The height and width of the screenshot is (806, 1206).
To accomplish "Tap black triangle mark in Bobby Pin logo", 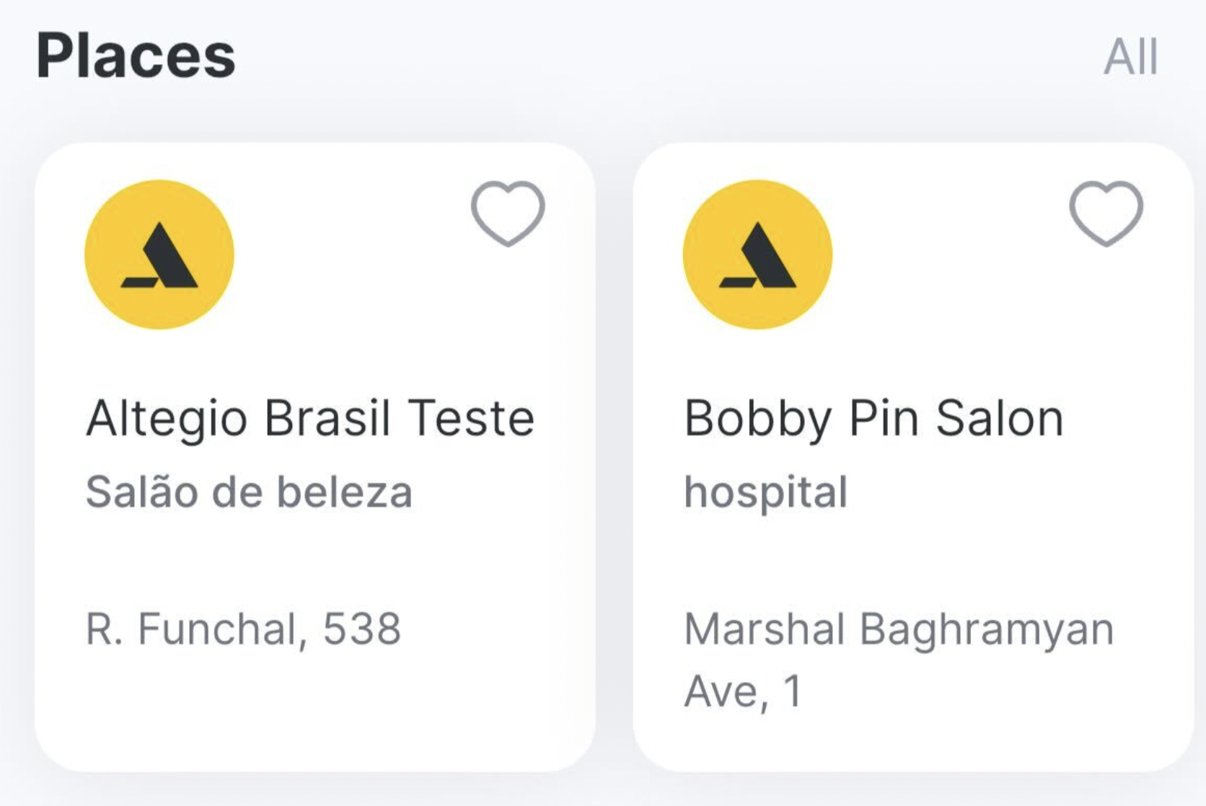I will point(757,255).
